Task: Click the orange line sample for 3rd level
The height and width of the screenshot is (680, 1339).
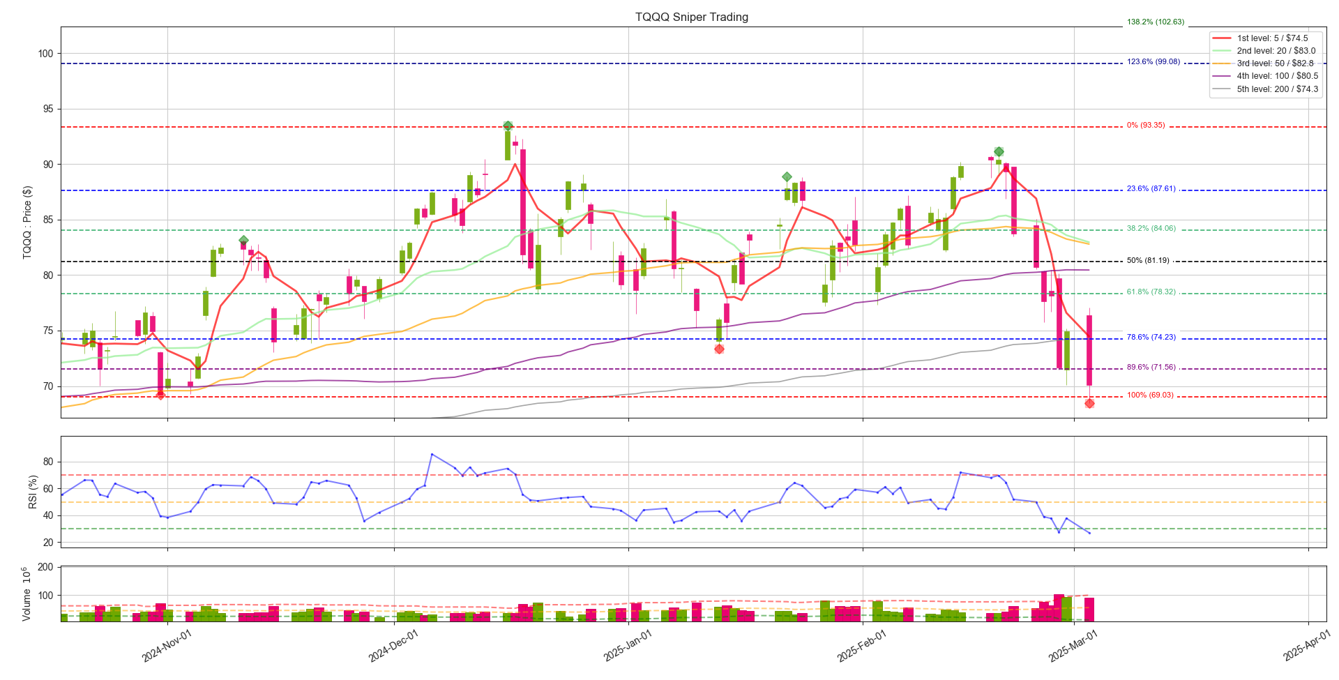Action: coord(1223,63)
